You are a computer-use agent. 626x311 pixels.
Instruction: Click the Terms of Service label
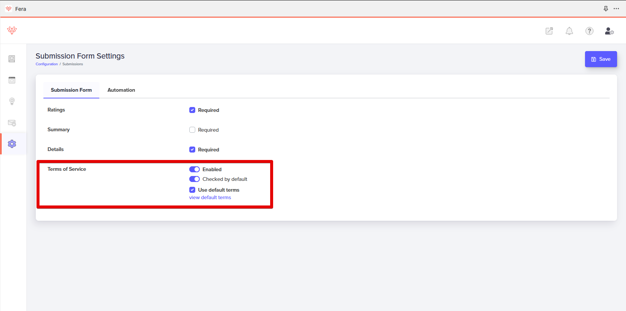pos(67,169)
